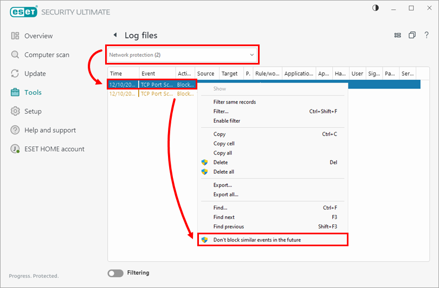The image size is (439, 288).
Task: Open Setup gear in sidebar
Action: pos(33,111)
